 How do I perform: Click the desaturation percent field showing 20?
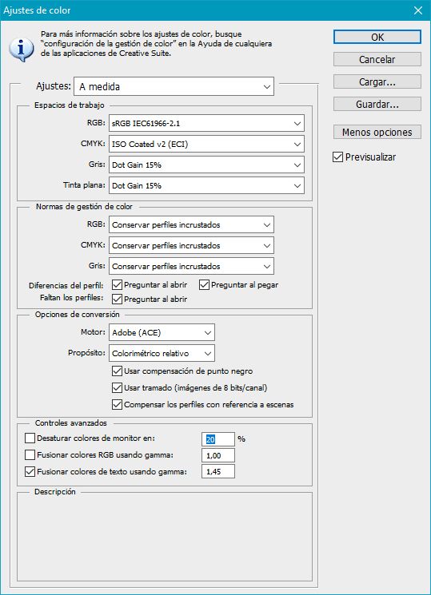tap(218, 439)
